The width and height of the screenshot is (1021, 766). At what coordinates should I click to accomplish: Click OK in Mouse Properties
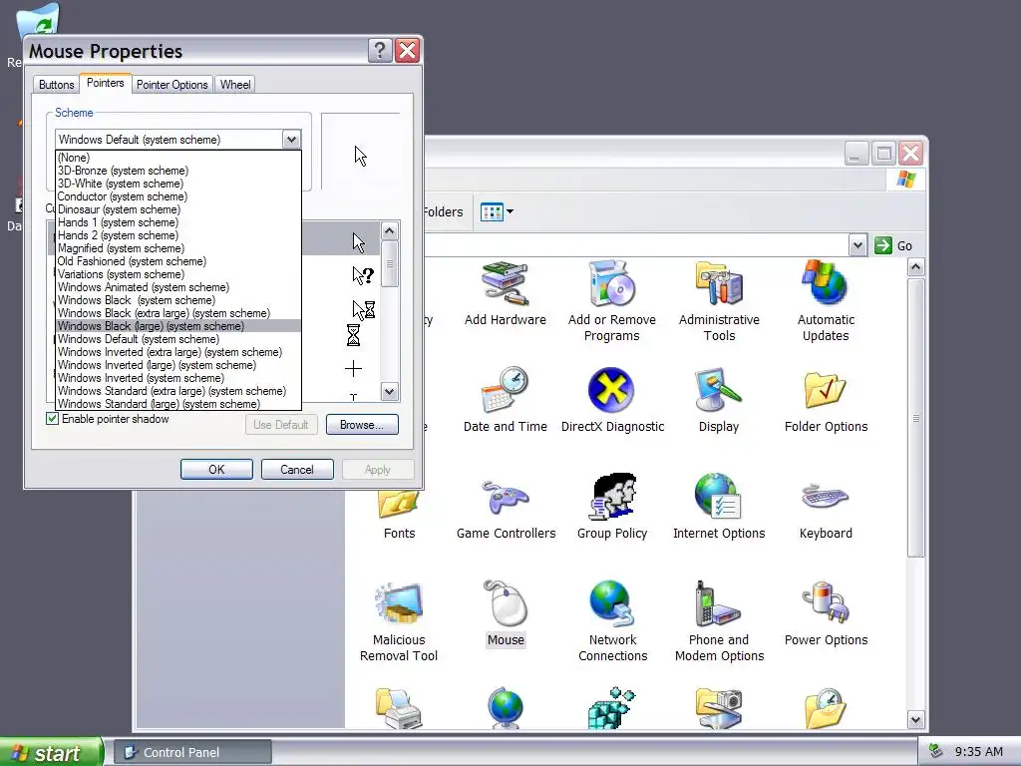click(216, 470)
